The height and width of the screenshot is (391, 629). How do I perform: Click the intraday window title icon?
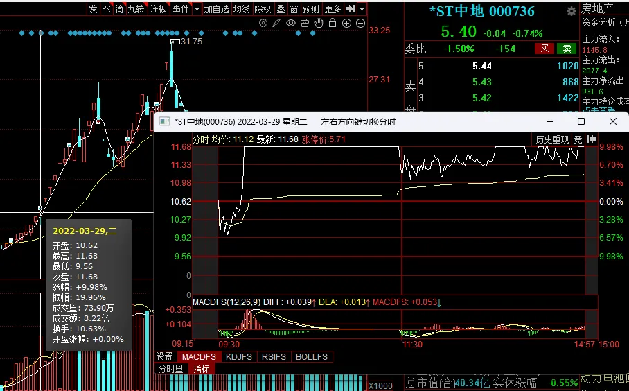tap(164, 121)
